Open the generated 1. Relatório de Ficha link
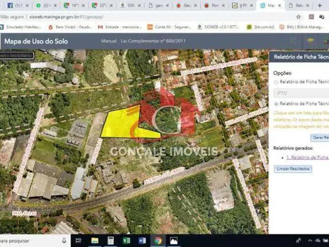This screenshot has width=329, height=247. (307, 157)
